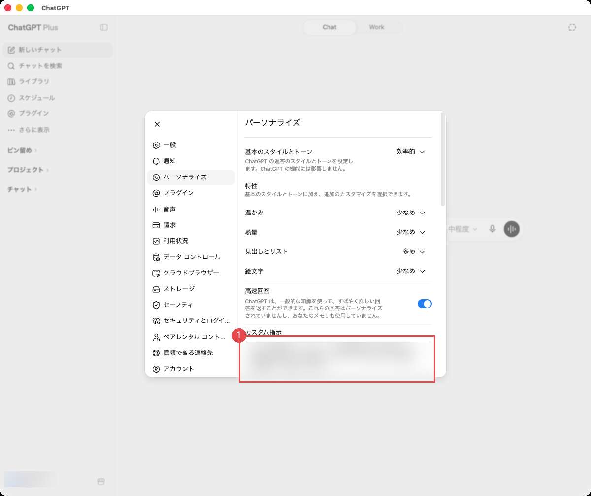Viewport: 591px width, 496px height.
Task: Switch to the Chat tab
Action: 329,27
